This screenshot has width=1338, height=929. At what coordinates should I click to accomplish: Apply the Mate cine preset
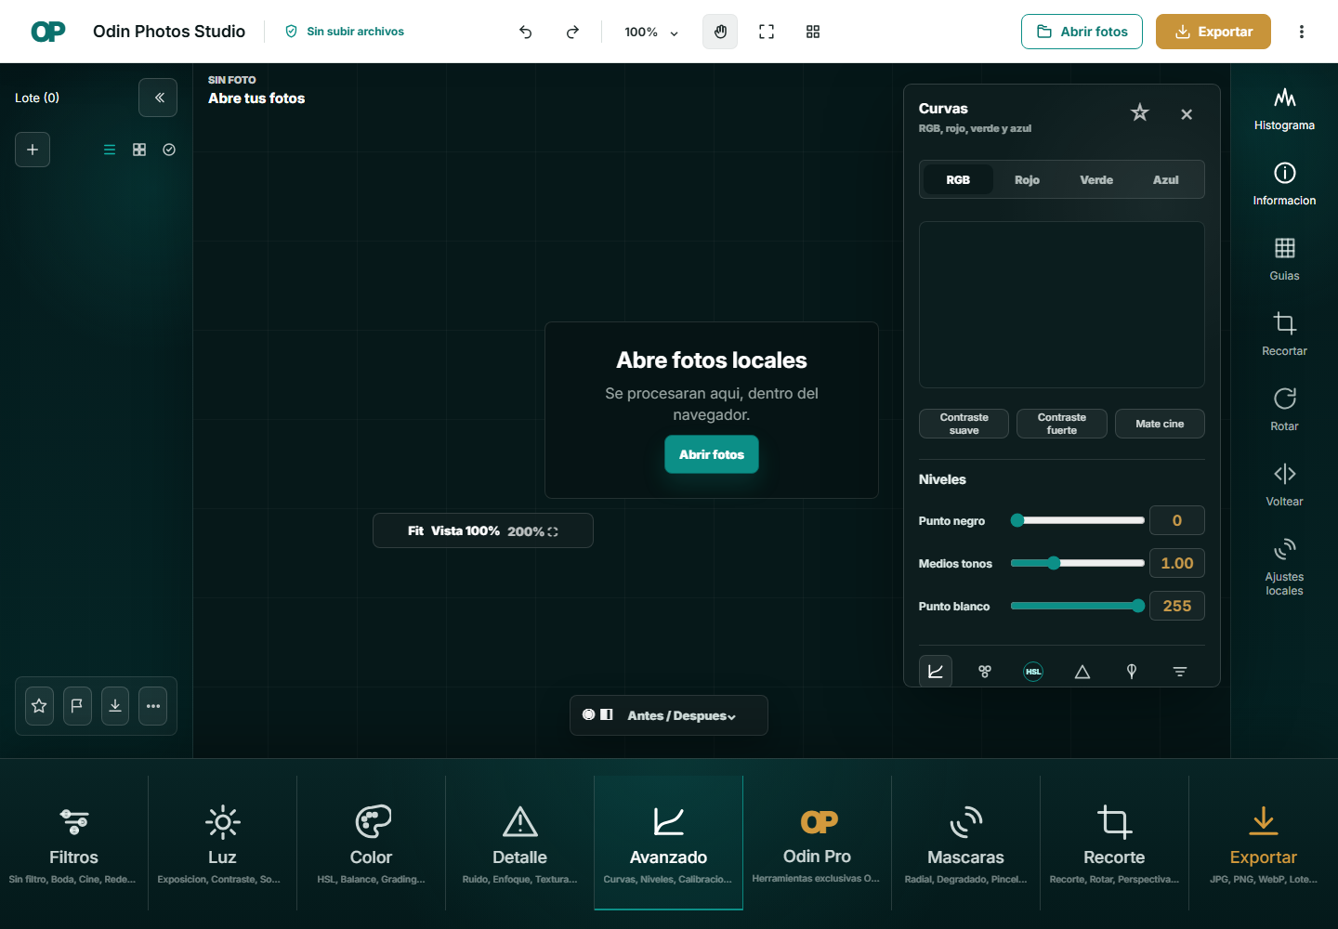click(1160, 424)
